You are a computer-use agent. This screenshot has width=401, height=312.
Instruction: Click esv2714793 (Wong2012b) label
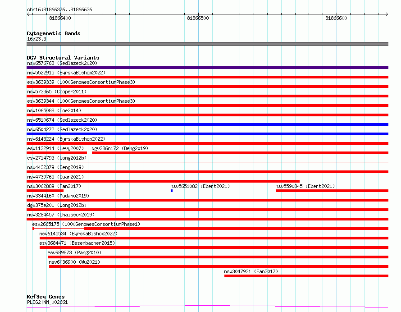[x=57, y=158]
